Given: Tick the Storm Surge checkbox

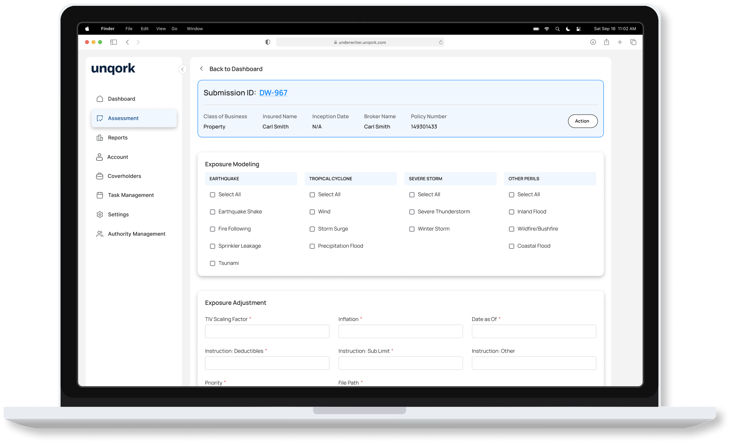Looking at the screenshot, I should pyautogui.click(x=312, y=229).
